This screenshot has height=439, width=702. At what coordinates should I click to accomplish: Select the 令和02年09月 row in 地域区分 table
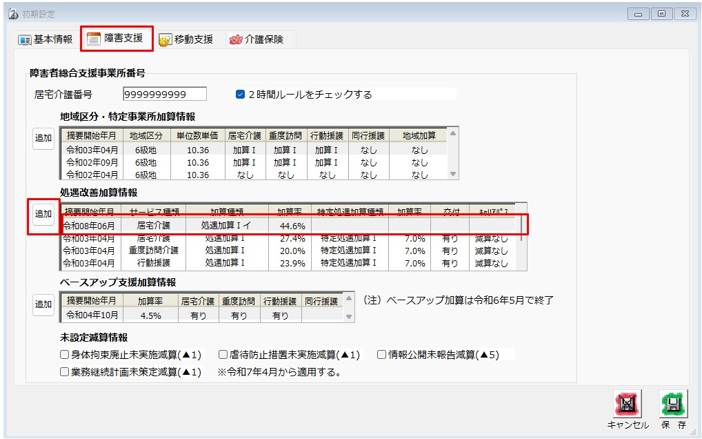254,162
